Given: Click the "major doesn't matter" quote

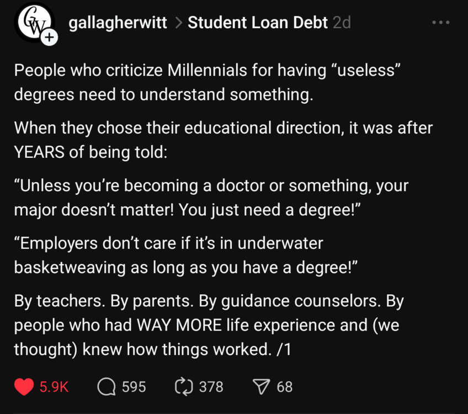Looking at the screenshot, I should (211, 198).
